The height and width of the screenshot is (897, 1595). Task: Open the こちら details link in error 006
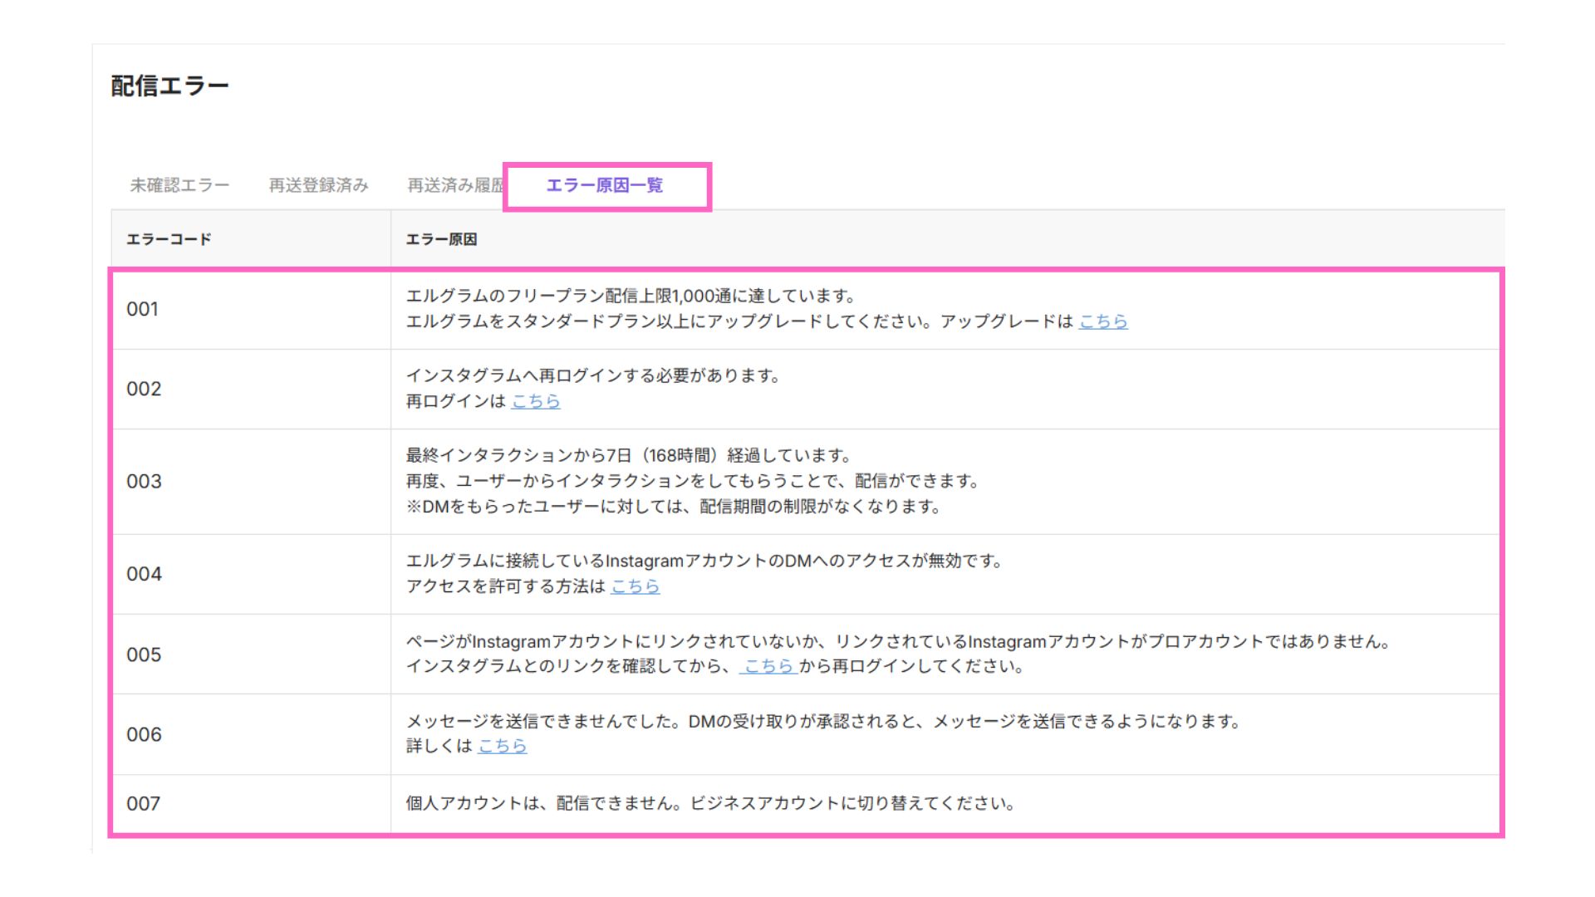(x=502, y=746)
